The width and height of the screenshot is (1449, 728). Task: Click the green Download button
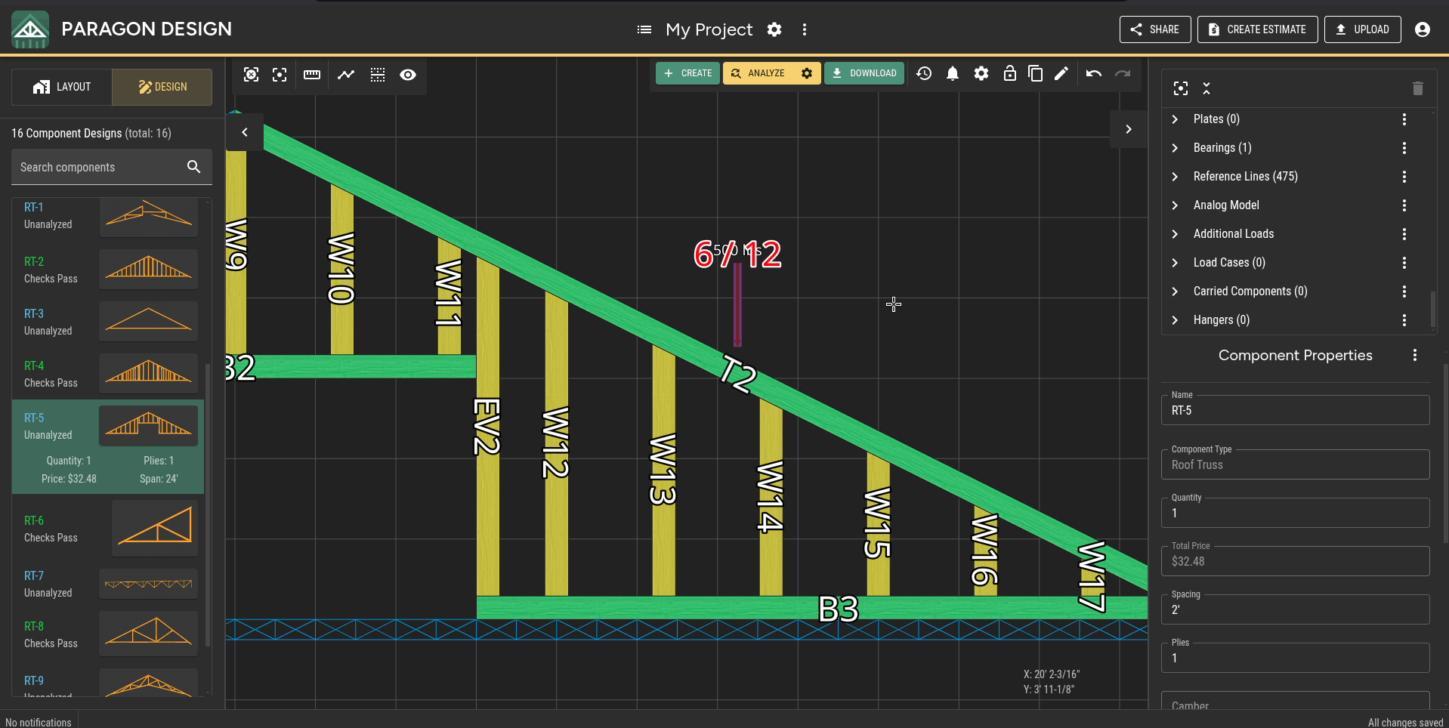click(x=864, y=73)
